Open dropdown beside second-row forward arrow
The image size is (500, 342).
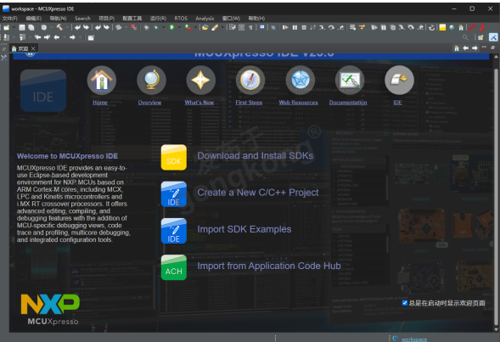(x=80, y=37)
